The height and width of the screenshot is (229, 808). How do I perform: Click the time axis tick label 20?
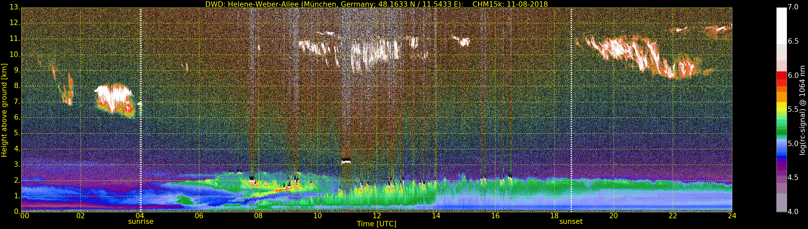[614, 216]
